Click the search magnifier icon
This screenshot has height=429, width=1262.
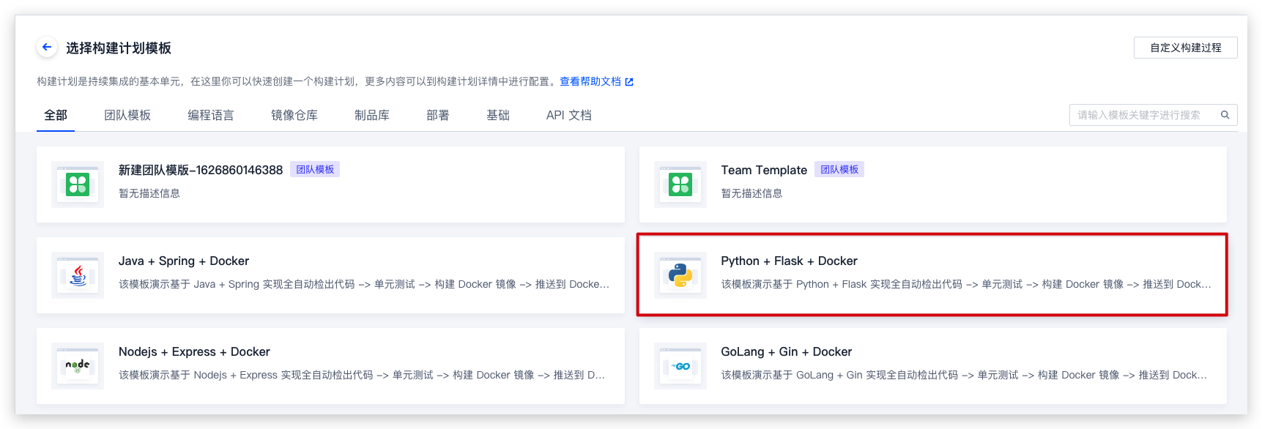coord(1225,115)
